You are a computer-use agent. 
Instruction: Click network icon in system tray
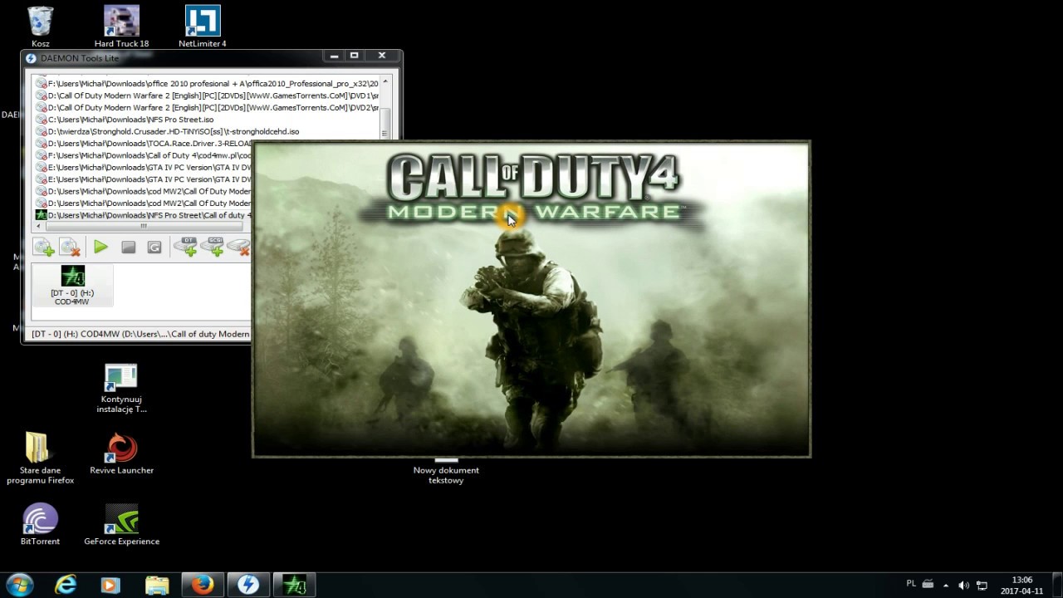[982, 586]
